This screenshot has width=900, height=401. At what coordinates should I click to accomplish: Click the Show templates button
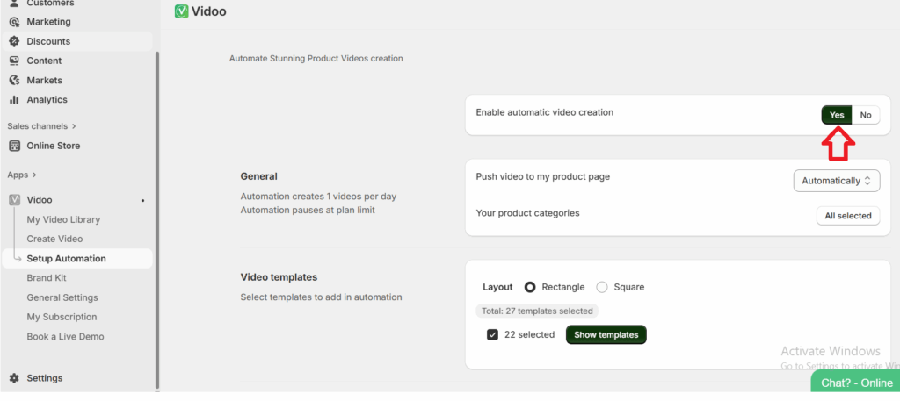[x=606, y=334]
